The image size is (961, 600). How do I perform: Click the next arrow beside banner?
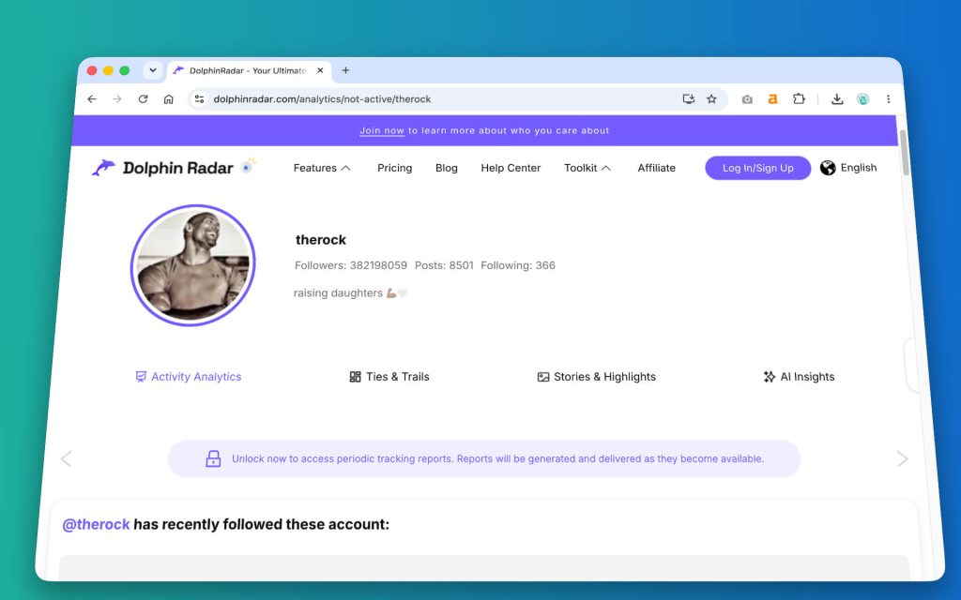point(902,458)
